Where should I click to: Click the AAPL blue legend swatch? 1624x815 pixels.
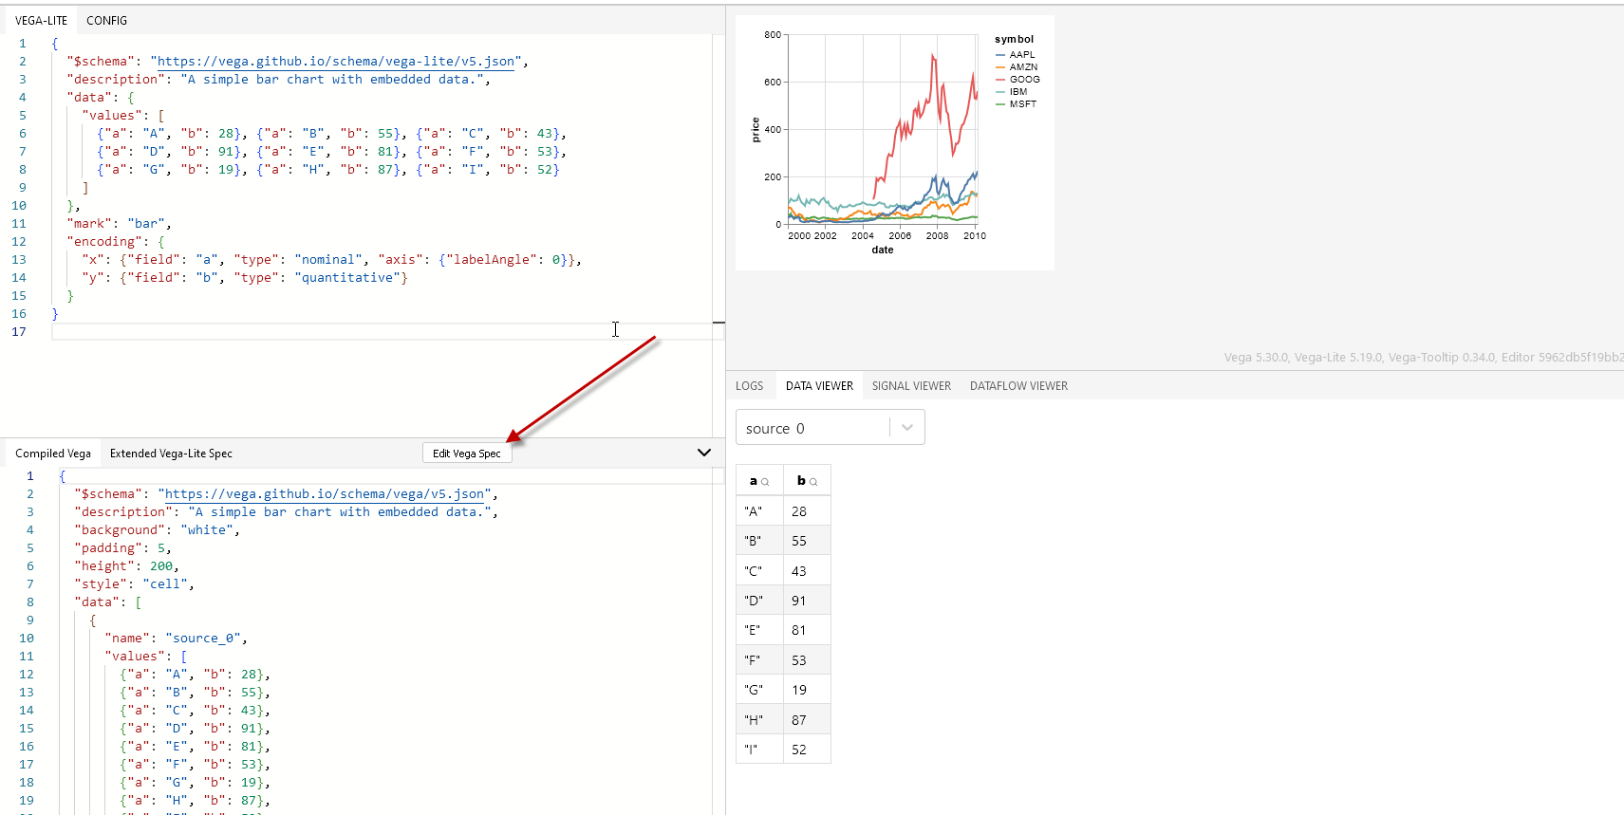(x=1000, y=55)
